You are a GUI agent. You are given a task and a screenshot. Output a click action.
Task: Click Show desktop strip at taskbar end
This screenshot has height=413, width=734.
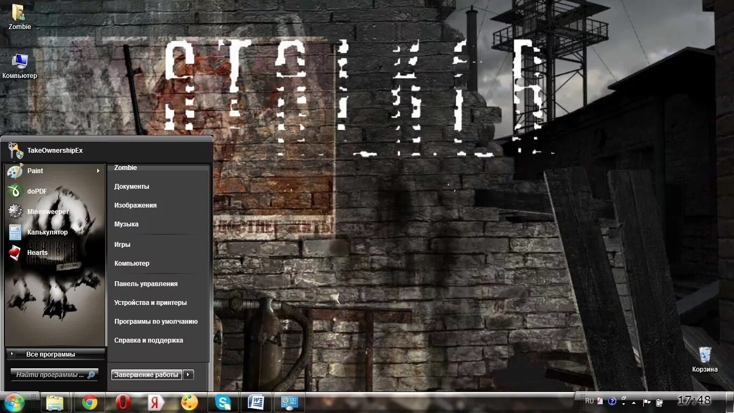pos(730,402)
